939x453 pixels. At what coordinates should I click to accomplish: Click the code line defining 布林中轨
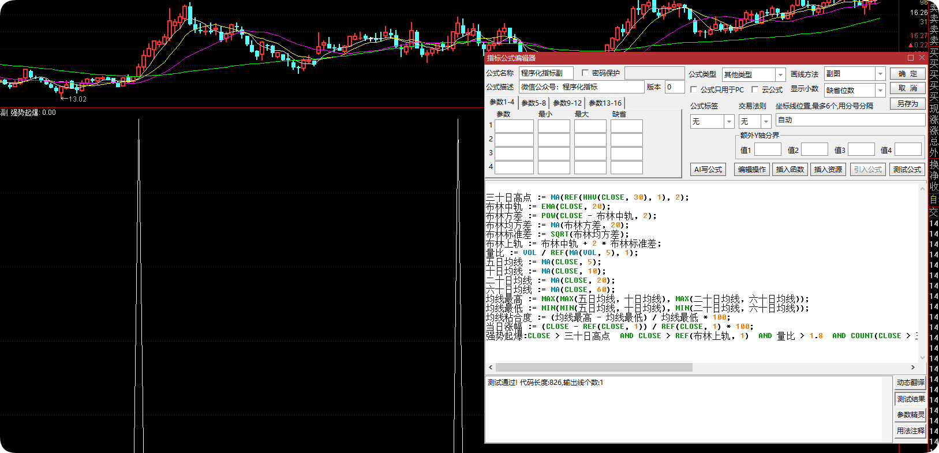click(x=548, y=207)
